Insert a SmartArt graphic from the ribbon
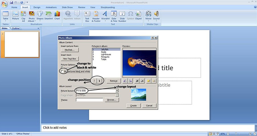The width and height of the screenshot is (257, 136). point(49,15)
